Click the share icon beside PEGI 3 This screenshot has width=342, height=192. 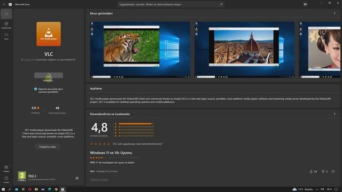pos(77,178)
